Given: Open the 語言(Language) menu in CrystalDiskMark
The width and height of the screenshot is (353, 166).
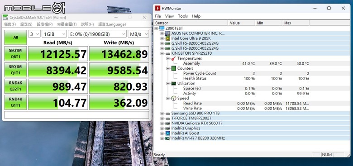Looking at the screenshot, I should [x=112, y=24].
